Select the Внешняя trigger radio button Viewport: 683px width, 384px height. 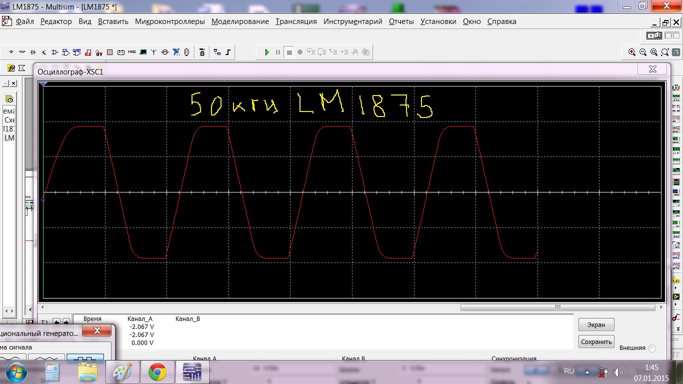651,348
